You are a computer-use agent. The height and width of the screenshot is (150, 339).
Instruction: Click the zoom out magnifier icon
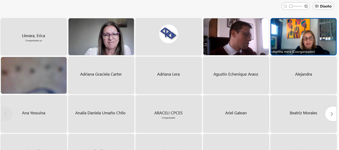pyautogui.click(x=286, y=6)
